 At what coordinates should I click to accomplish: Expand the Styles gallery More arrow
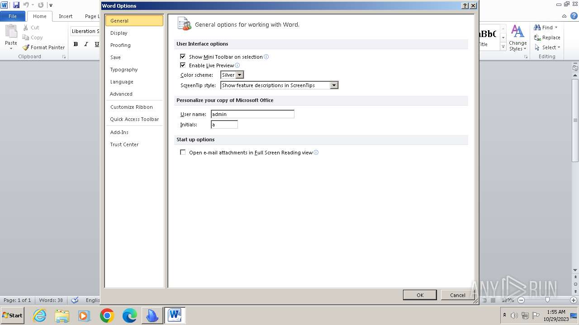tap(503, 47)
